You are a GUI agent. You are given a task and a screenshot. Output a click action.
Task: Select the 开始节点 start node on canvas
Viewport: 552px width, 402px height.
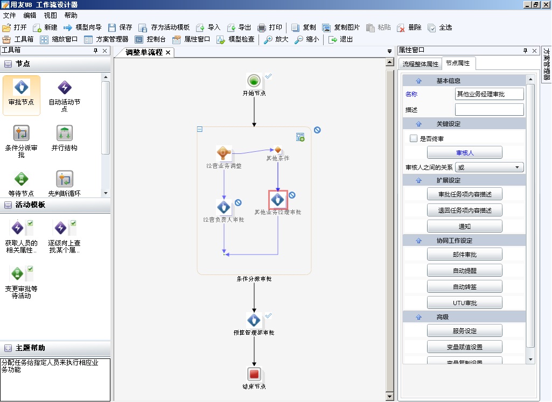[254, 81]
